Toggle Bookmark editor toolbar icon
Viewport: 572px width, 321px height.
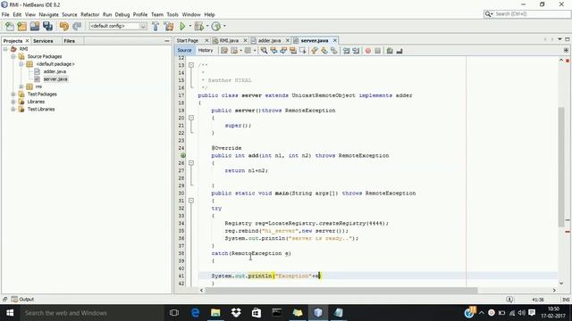pyautogui.click(x=333, y=51)
